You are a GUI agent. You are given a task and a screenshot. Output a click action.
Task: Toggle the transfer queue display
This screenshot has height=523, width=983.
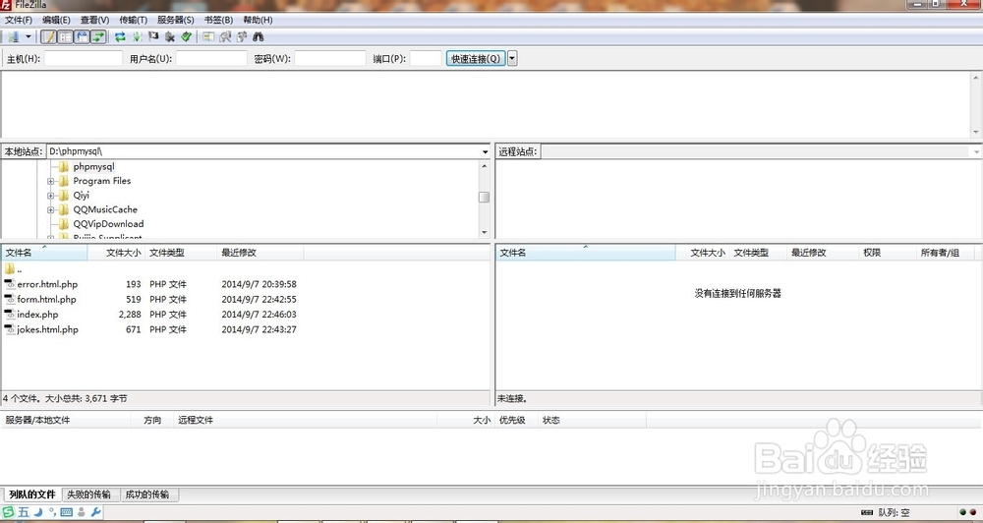[98, 37]
